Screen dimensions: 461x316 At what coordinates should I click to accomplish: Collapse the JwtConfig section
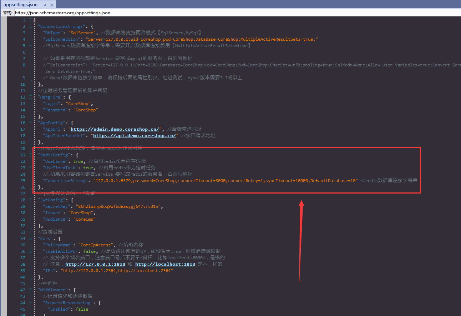(x=30, y=200)
